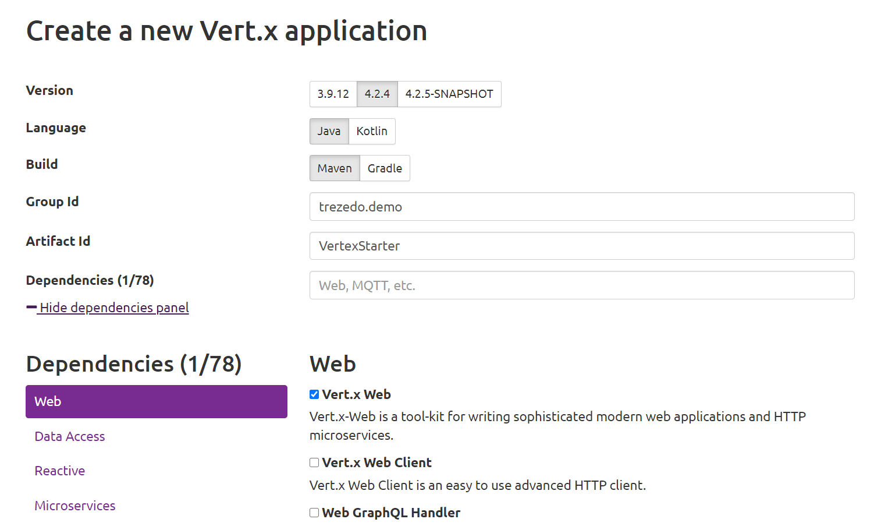Screen dimensions: 874x526
Task: Select Kotlin as the language
Action: pos(372,131)
